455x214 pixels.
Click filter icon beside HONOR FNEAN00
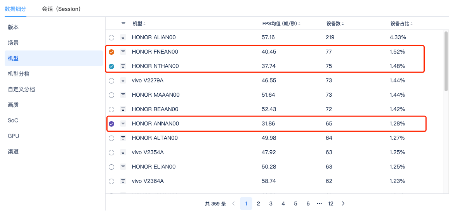123,52
